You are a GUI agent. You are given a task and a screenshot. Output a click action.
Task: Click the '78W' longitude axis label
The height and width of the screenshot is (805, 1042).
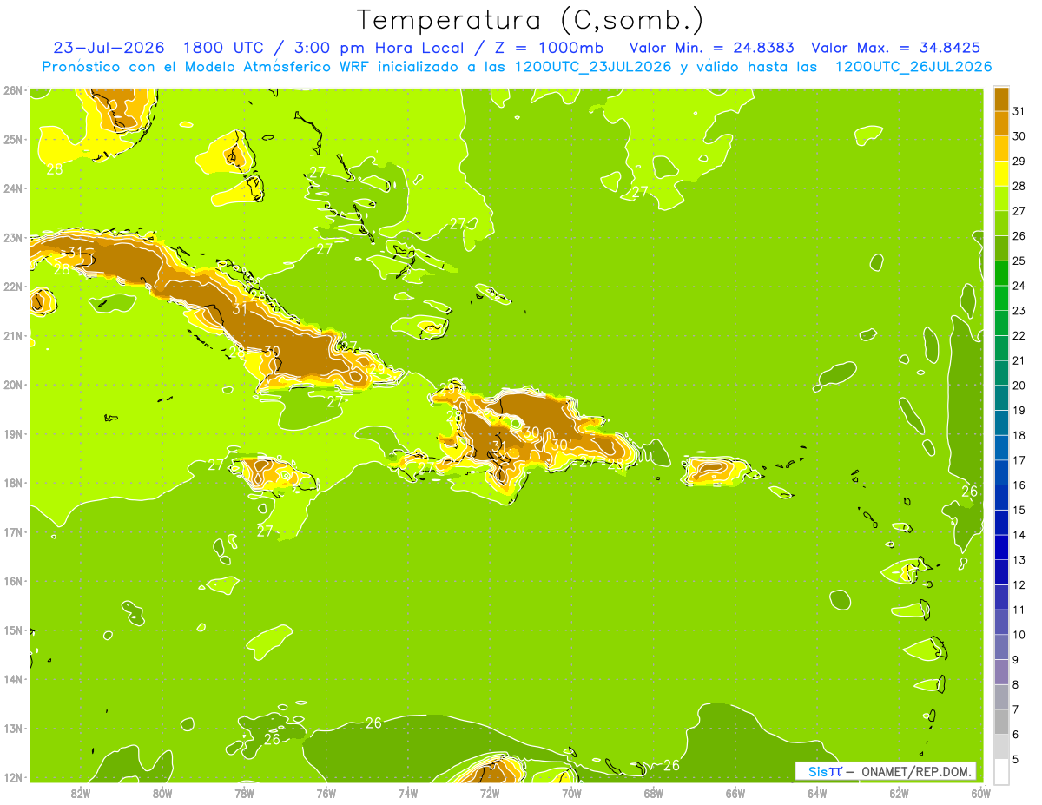click(x=244, y=792)
